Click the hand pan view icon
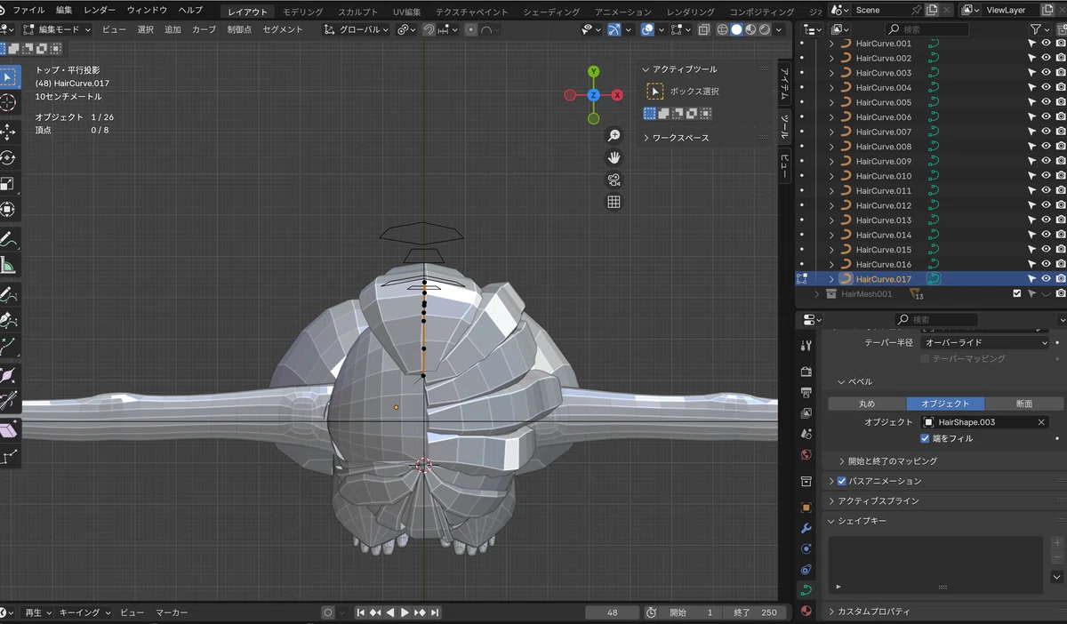This screenshot has width=1067, height=624. click(x=614, y=157)
